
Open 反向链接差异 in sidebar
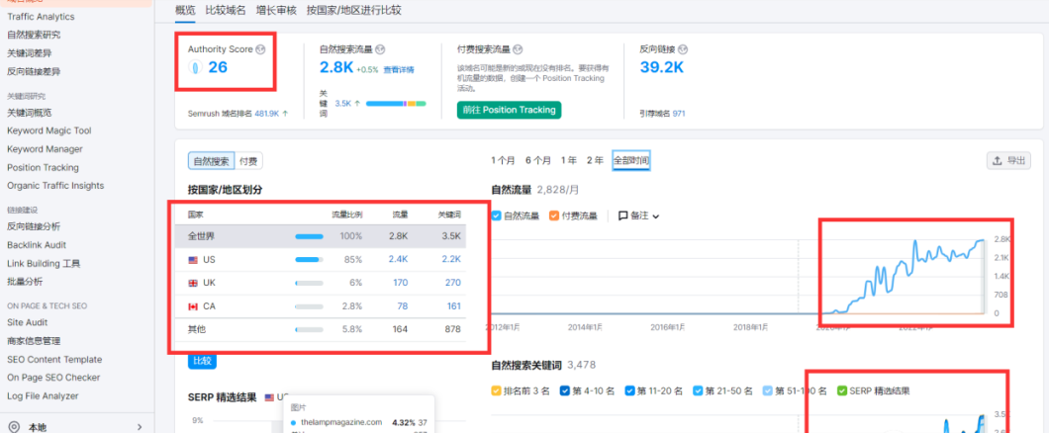pyautogui.click(x=34, y=71)
